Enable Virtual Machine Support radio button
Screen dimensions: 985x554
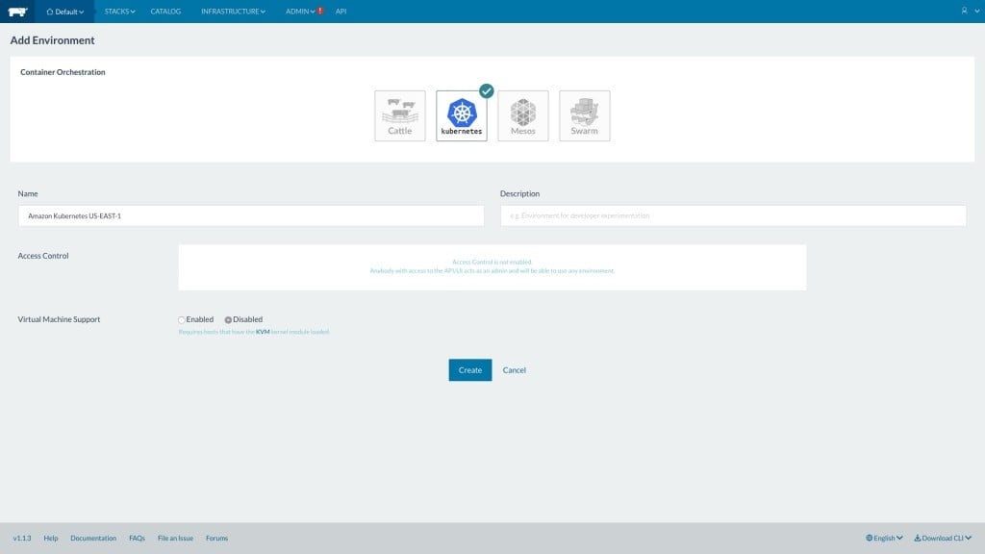pos(181,319)
